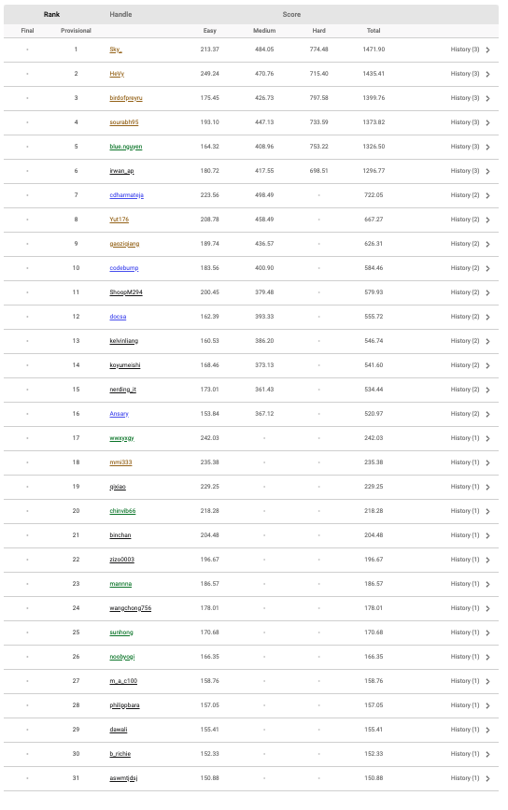Show History (1) for mannna

tap(465, 584)
